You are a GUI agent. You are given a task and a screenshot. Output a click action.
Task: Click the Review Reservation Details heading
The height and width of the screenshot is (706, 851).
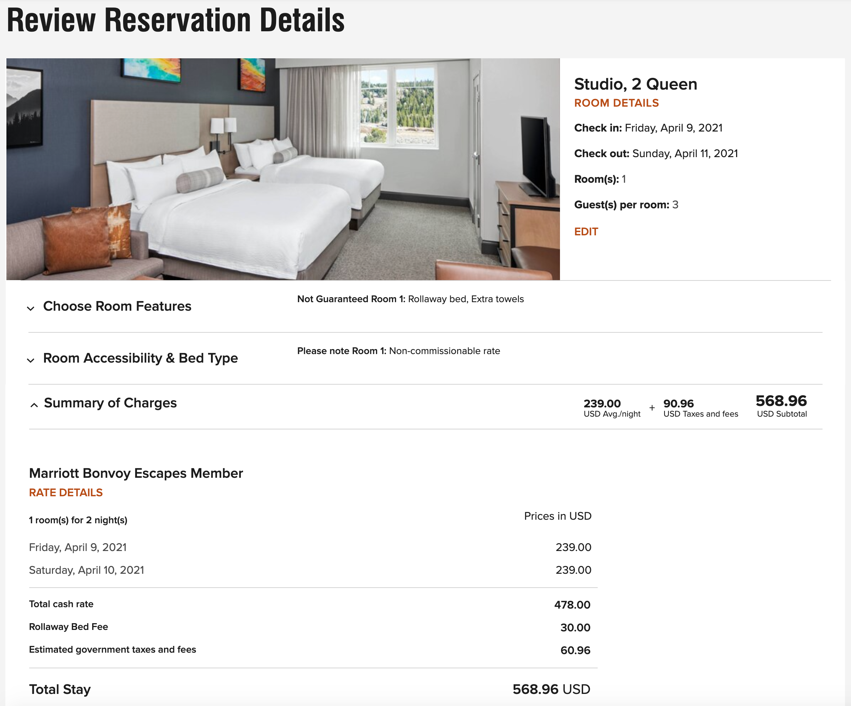pos(175,20)
